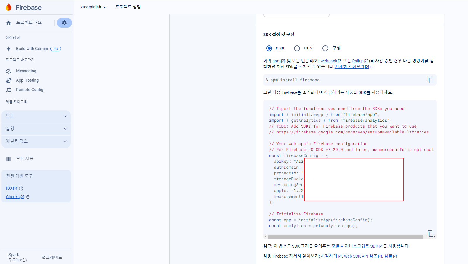Click initializeApp(firebaseConfig) code line
The image size is (468, 264).
[x=321, y=220]
